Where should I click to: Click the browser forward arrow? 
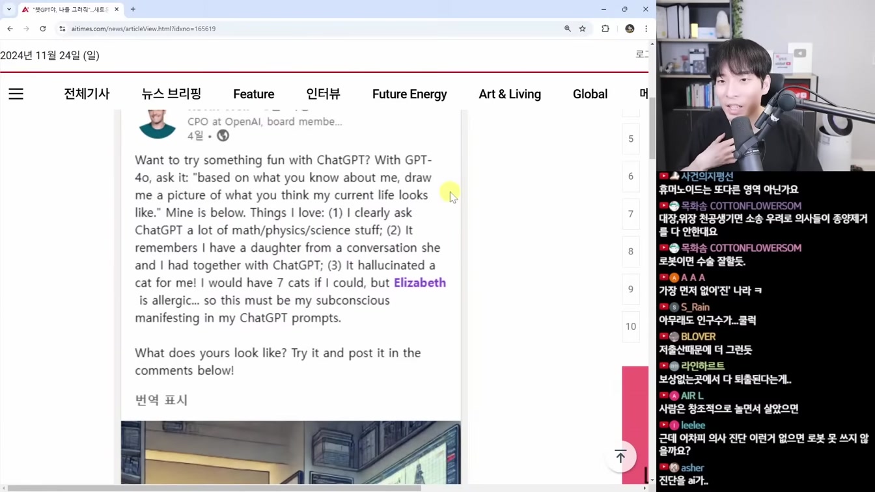pyautogui.click(x=26, y=29)
